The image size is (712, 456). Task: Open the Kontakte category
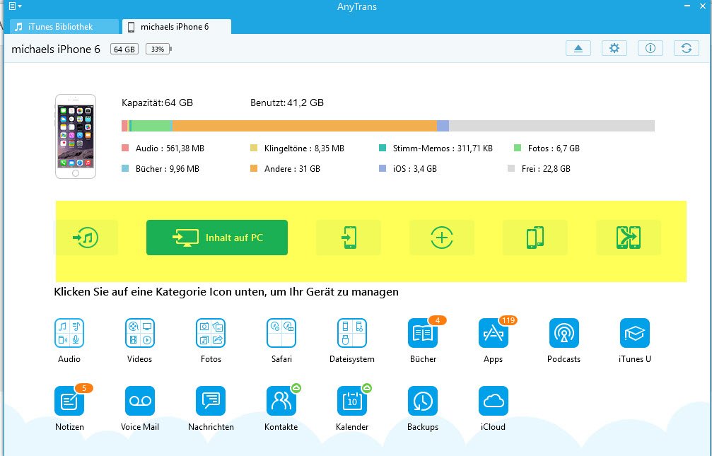[281, 401]
